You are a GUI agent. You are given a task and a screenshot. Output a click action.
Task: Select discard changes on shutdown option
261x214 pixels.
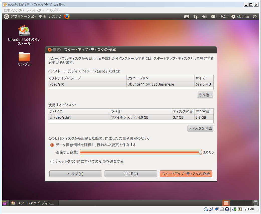pyautogui.click(x=52, y=162)
